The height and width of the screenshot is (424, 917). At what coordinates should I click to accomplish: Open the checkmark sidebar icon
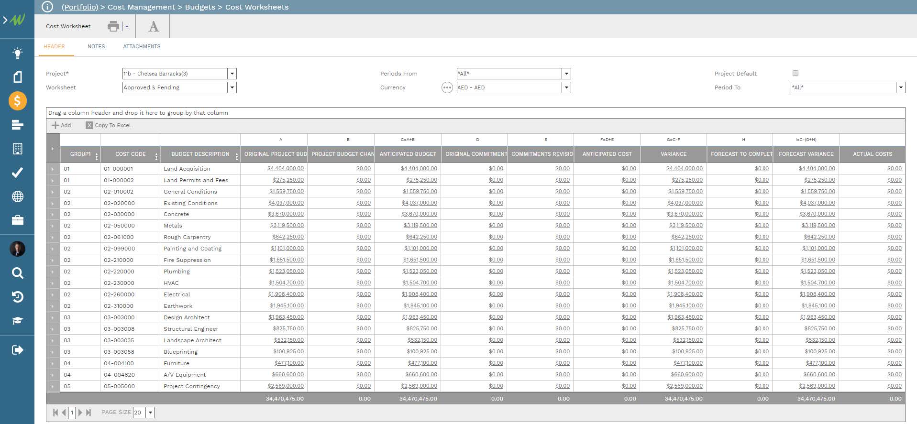[x=17, y=173]
